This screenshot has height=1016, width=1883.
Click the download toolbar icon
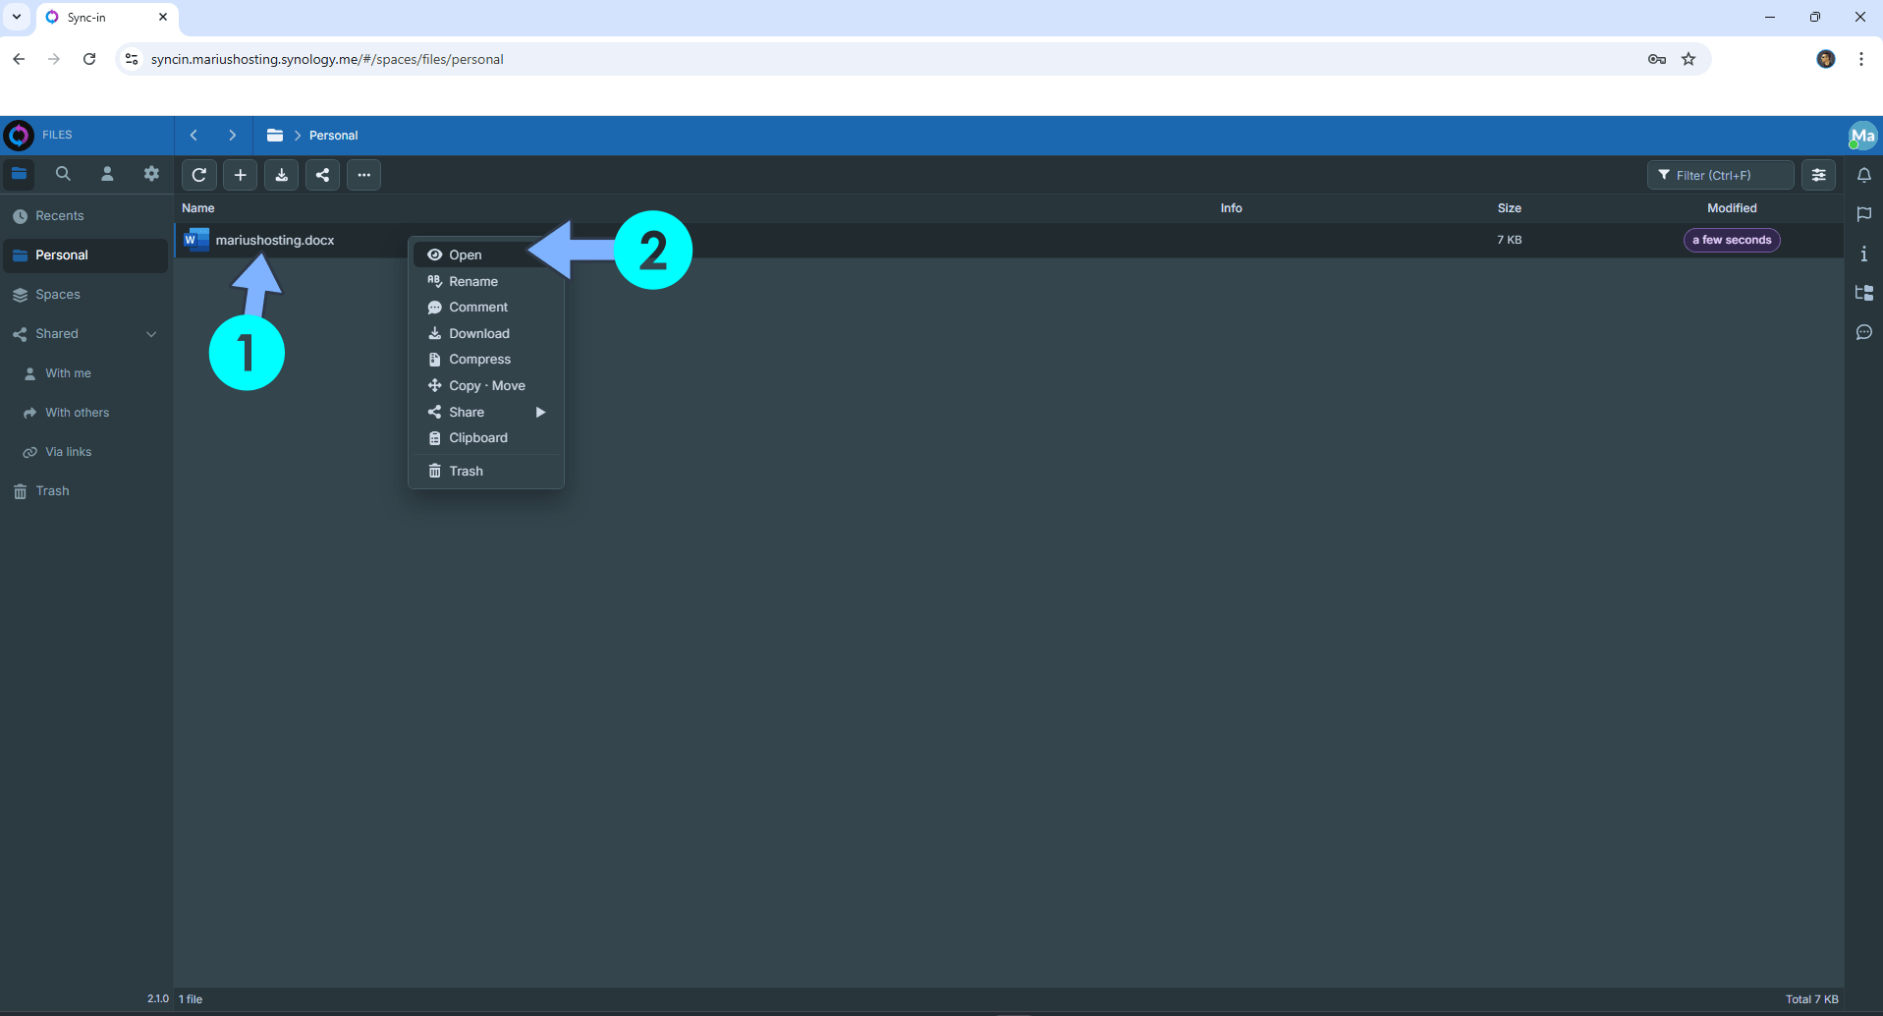pos(281,175)
